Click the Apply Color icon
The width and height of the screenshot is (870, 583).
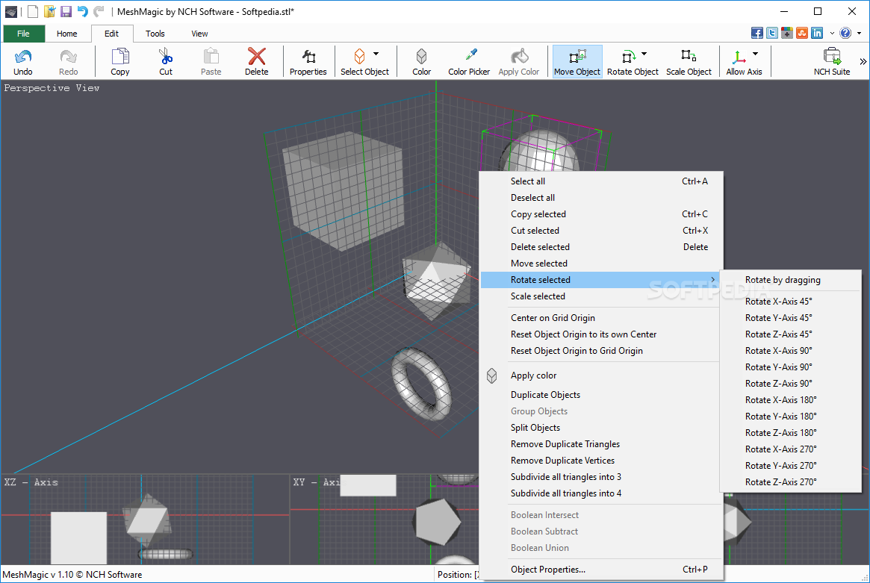[519, 57]
